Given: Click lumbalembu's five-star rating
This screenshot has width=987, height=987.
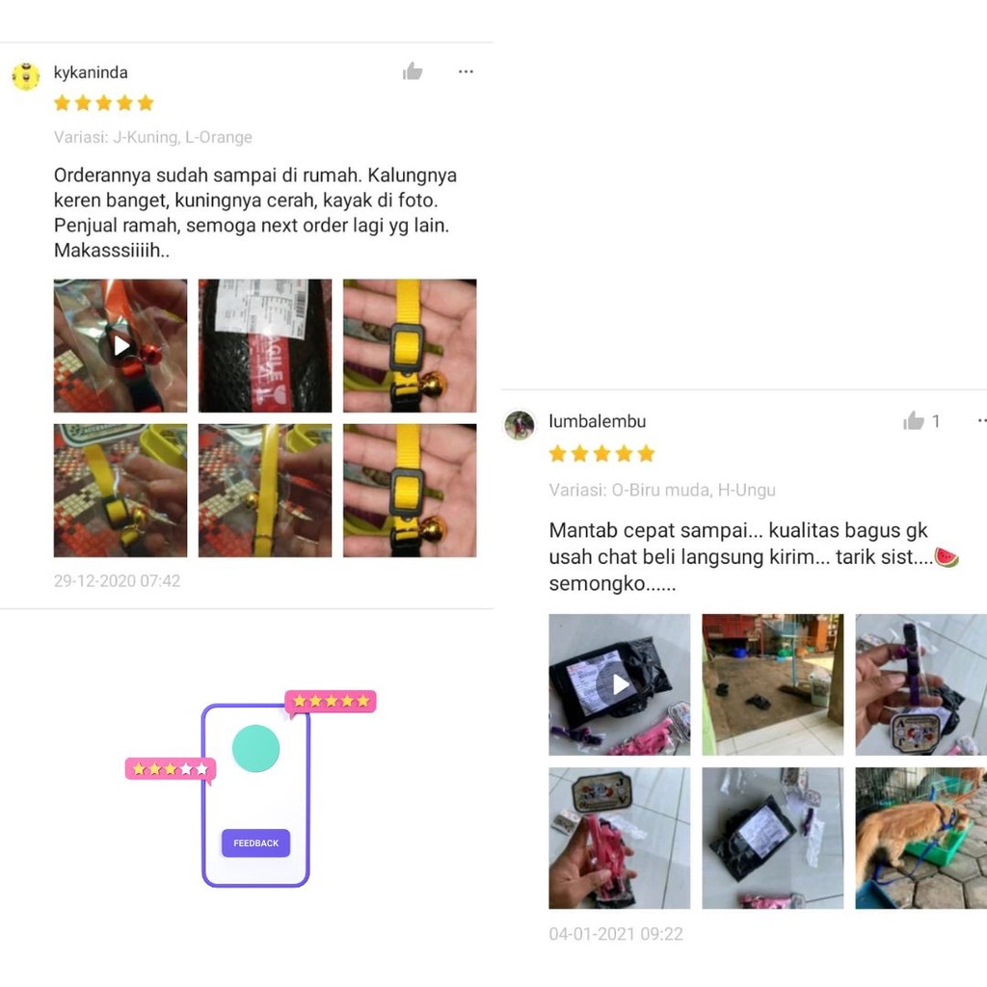Looking at the screenshot, I should (x=601, y=453).
